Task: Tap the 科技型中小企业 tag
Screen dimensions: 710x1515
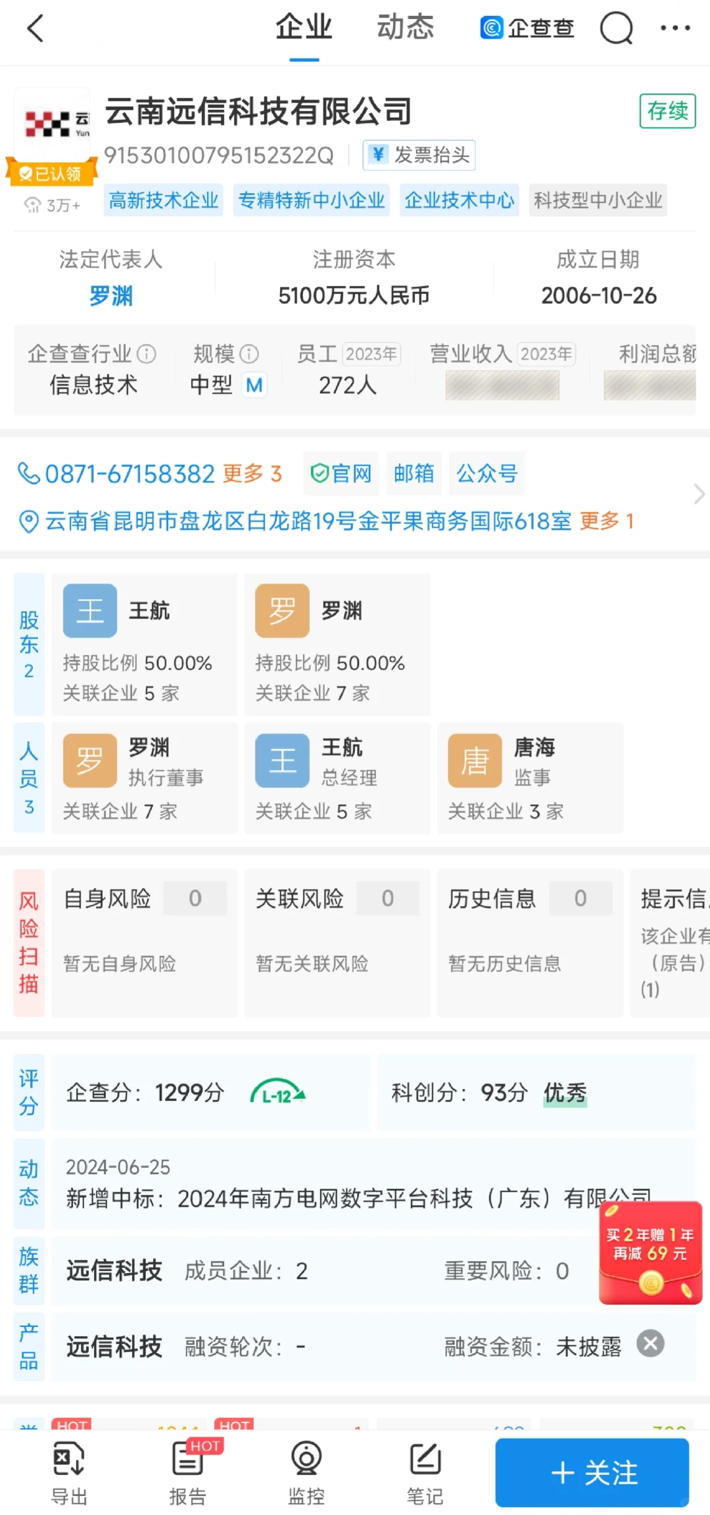Action: point(598,200)
